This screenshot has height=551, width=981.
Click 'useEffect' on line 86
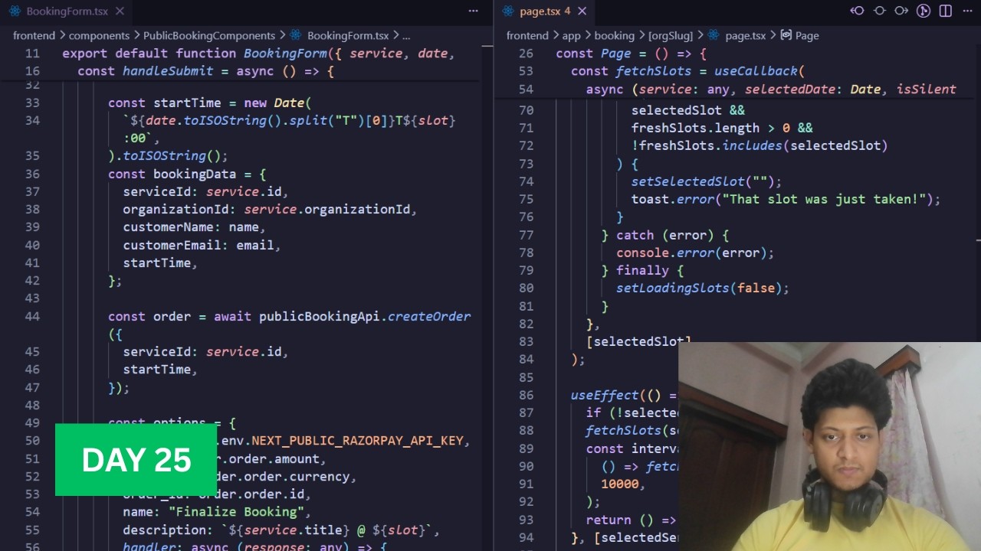[x=605, y=395]
